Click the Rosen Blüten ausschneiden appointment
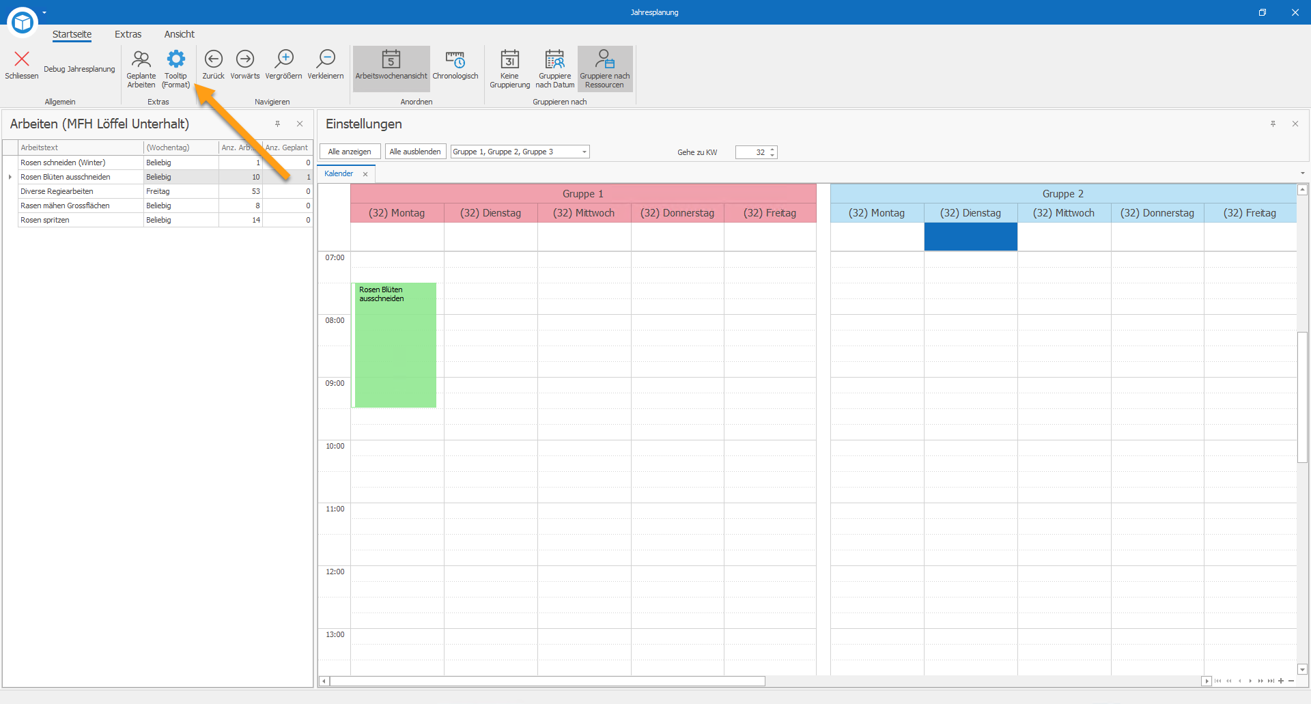This screenshot has width=1311, height=704. pos(395,345)
